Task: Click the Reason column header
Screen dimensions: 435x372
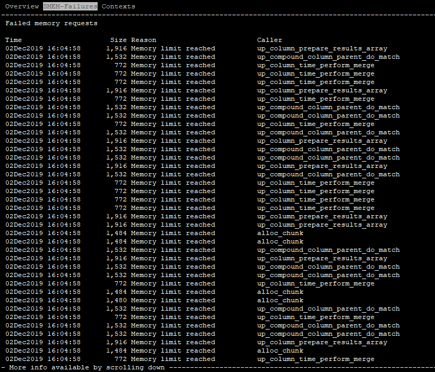Action: click(x=144, y=40)
